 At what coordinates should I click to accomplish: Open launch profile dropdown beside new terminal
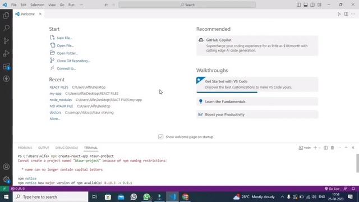(320, 148)
